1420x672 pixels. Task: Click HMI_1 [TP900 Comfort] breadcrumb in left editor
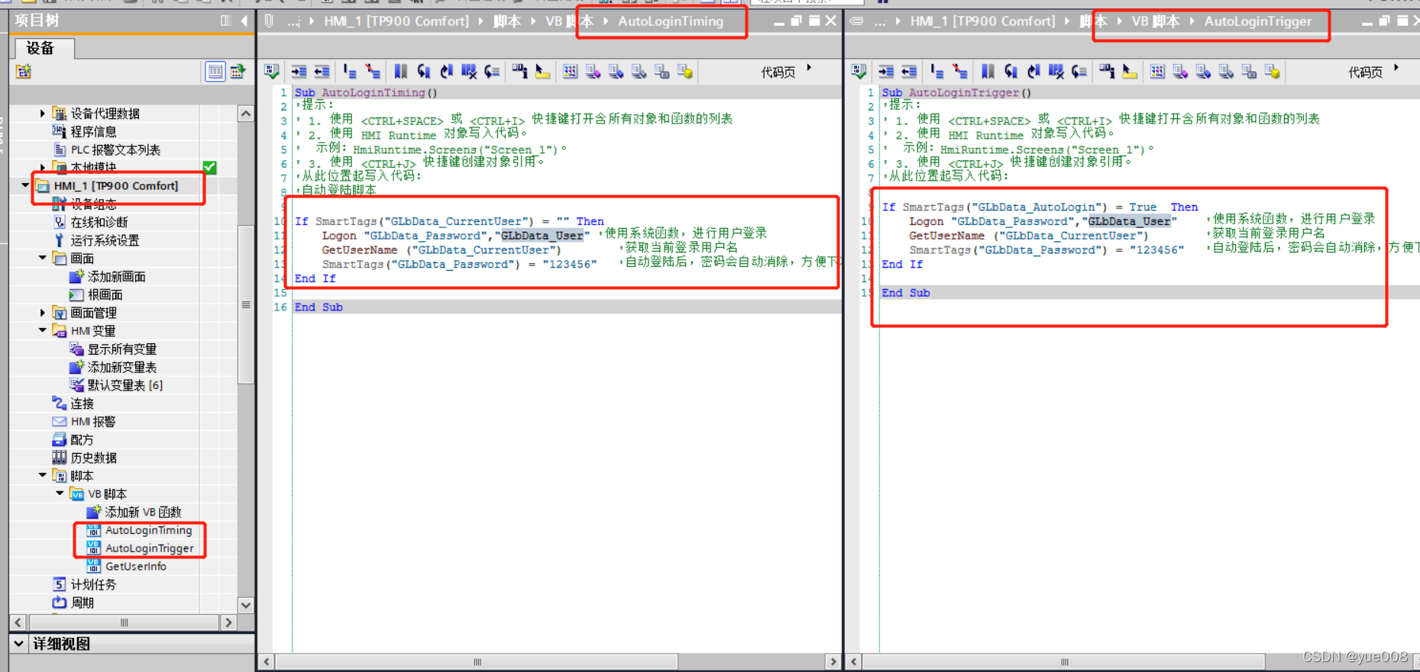[396, 21]
